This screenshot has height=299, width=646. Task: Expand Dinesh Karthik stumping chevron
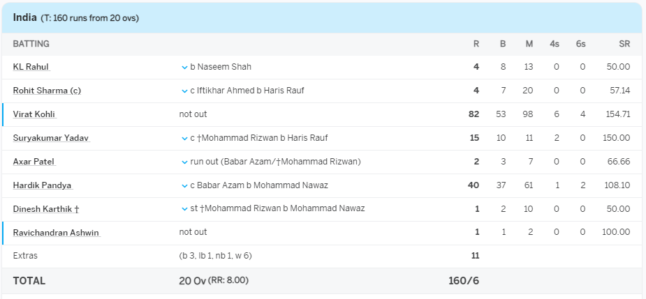184,209
